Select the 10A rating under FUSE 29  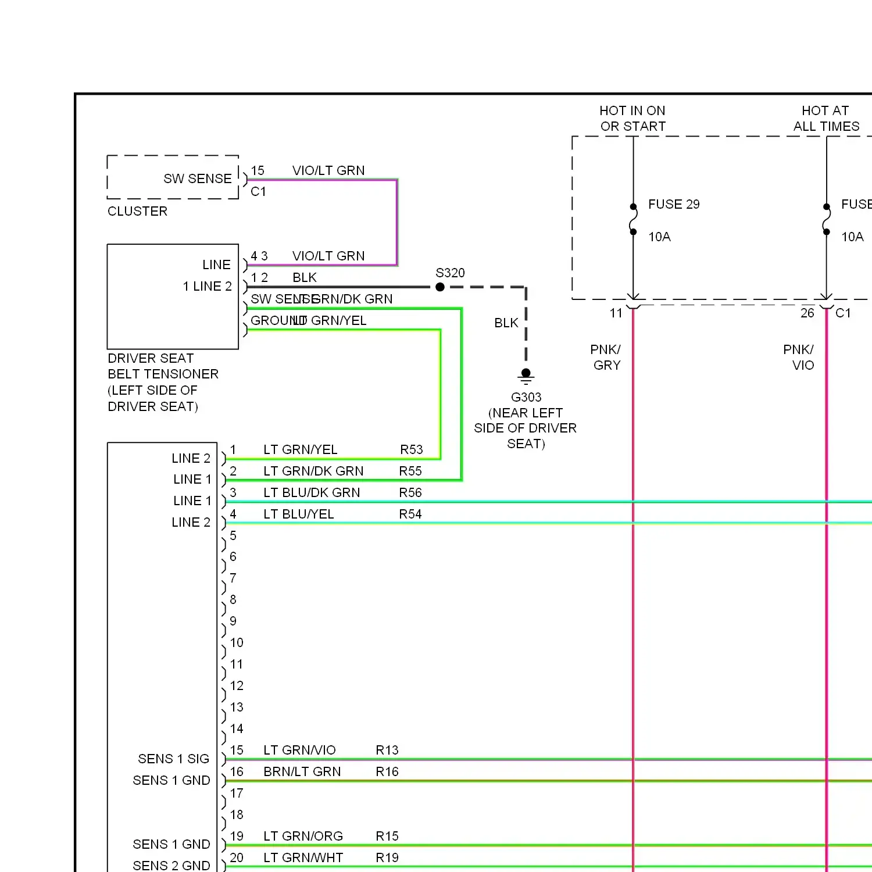[x=659, y=237]
